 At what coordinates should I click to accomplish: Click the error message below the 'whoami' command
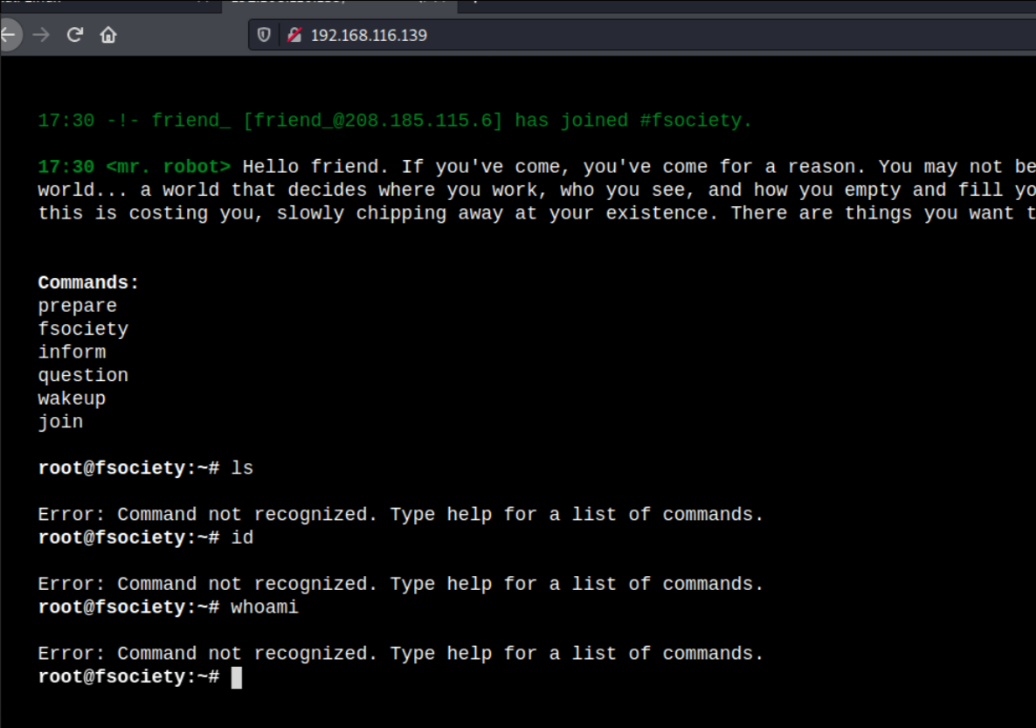tap(400, 654)
